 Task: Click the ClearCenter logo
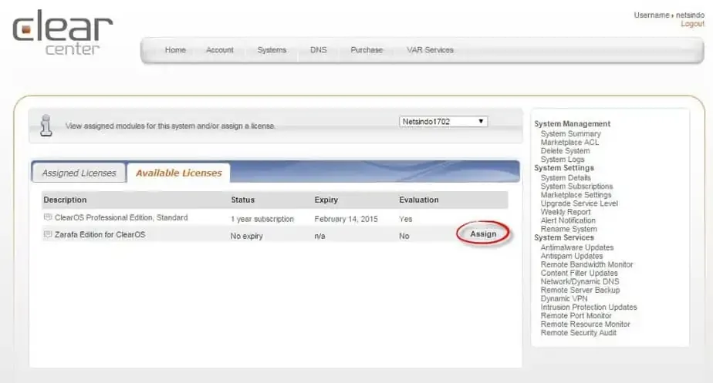point(62,33)
